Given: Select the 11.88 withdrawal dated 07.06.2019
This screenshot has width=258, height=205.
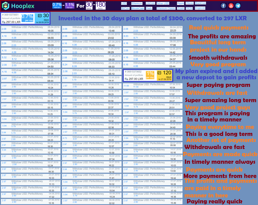Looking at the screenshot, I should (153, 86).
